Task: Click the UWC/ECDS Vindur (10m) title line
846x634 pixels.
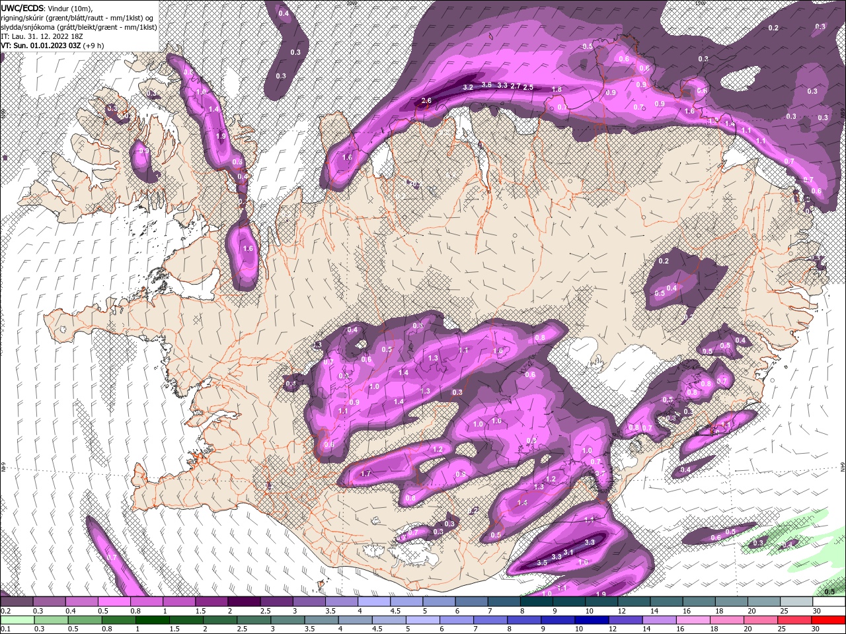Action: coord(47,8)
